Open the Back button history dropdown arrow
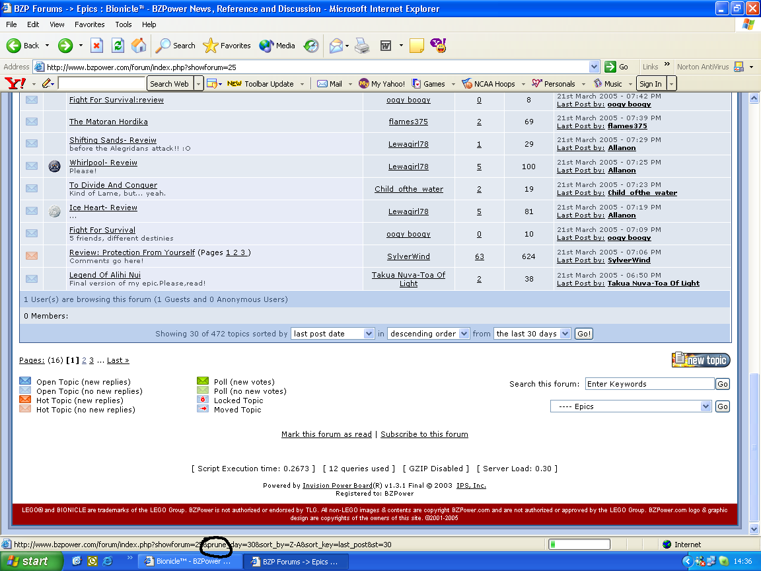 click(47, 46)
